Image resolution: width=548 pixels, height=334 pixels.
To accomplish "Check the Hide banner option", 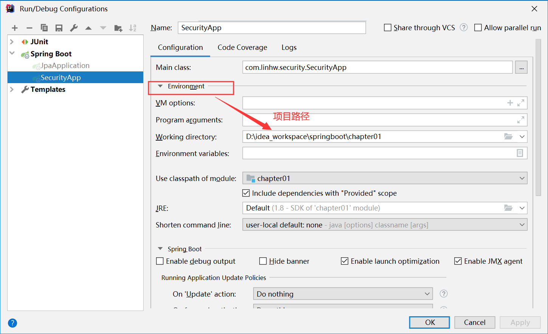I will pos(263,261).
